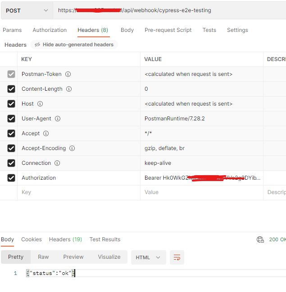This screenshot has height=292, width=286.
Task: Open the Tests tab
Action: point(209,30)
